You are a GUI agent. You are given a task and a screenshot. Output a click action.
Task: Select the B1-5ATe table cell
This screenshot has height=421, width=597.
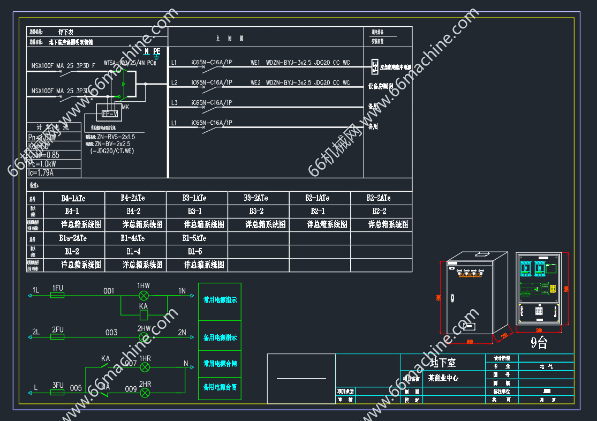197,238
